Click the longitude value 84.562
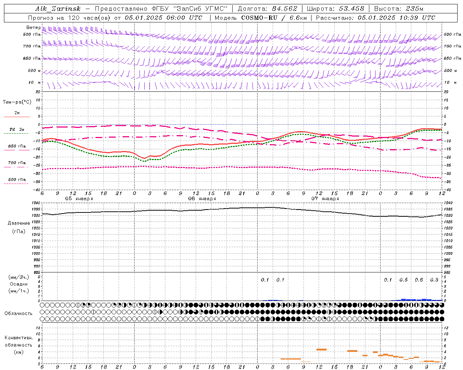 click(285, 9)
